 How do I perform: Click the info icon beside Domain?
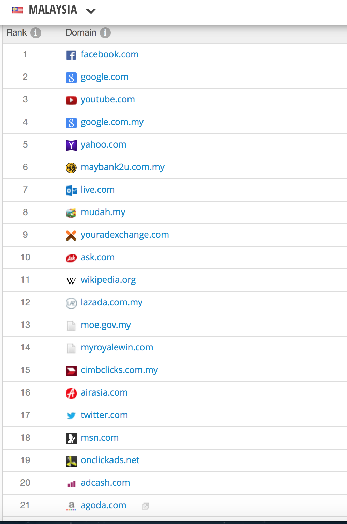[105, 33]
